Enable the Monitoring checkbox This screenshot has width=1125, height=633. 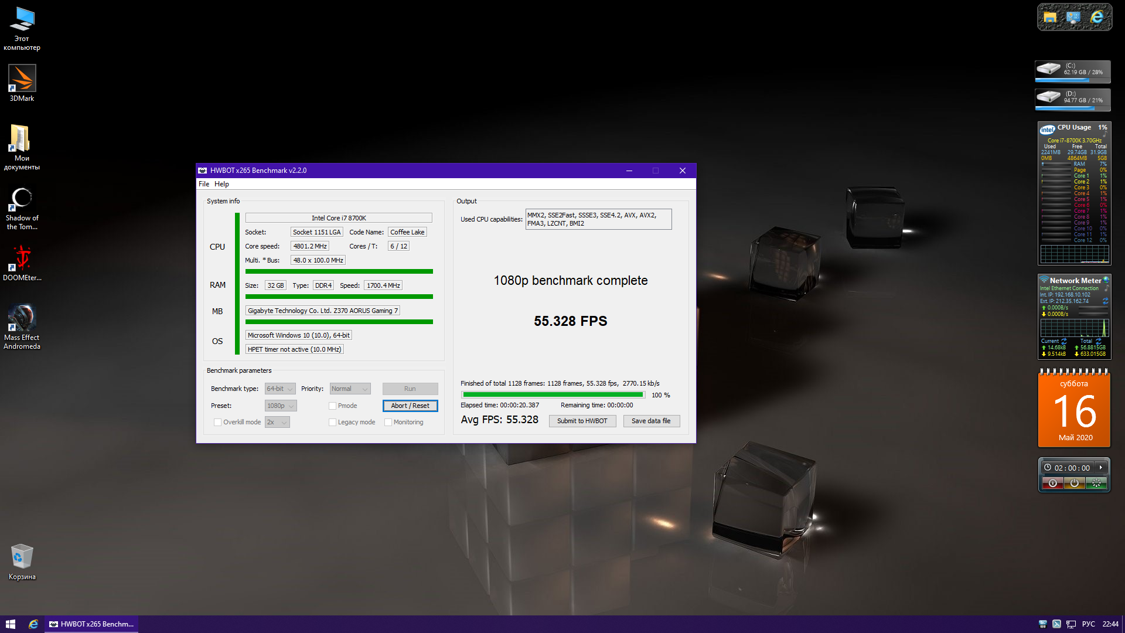pyautogui.click(x=388, y=422)
